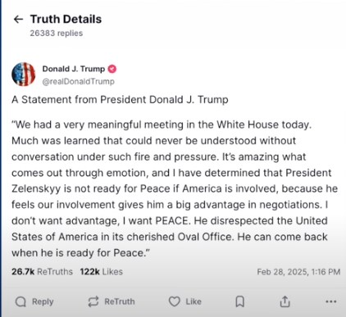Screen dimensions: 346x317
Task: Click the Truth Details header title
Action: [66, 20]
